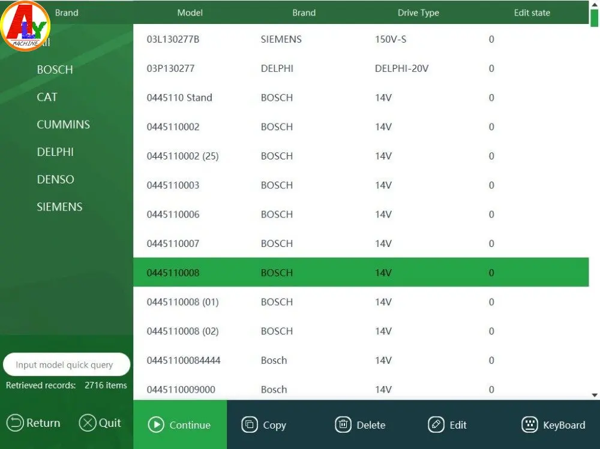The image size is (600, 449).
Task: Select the 0445110 Stand row
Action: point(361,98)
